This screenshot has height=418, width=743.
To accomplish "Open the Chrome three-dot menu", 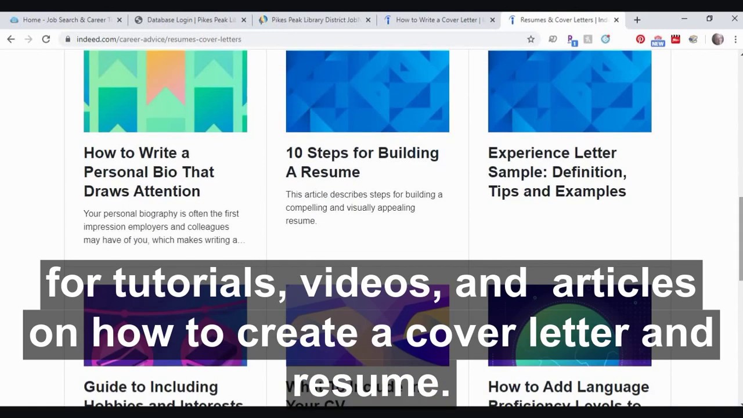I will tap(735, 39).
